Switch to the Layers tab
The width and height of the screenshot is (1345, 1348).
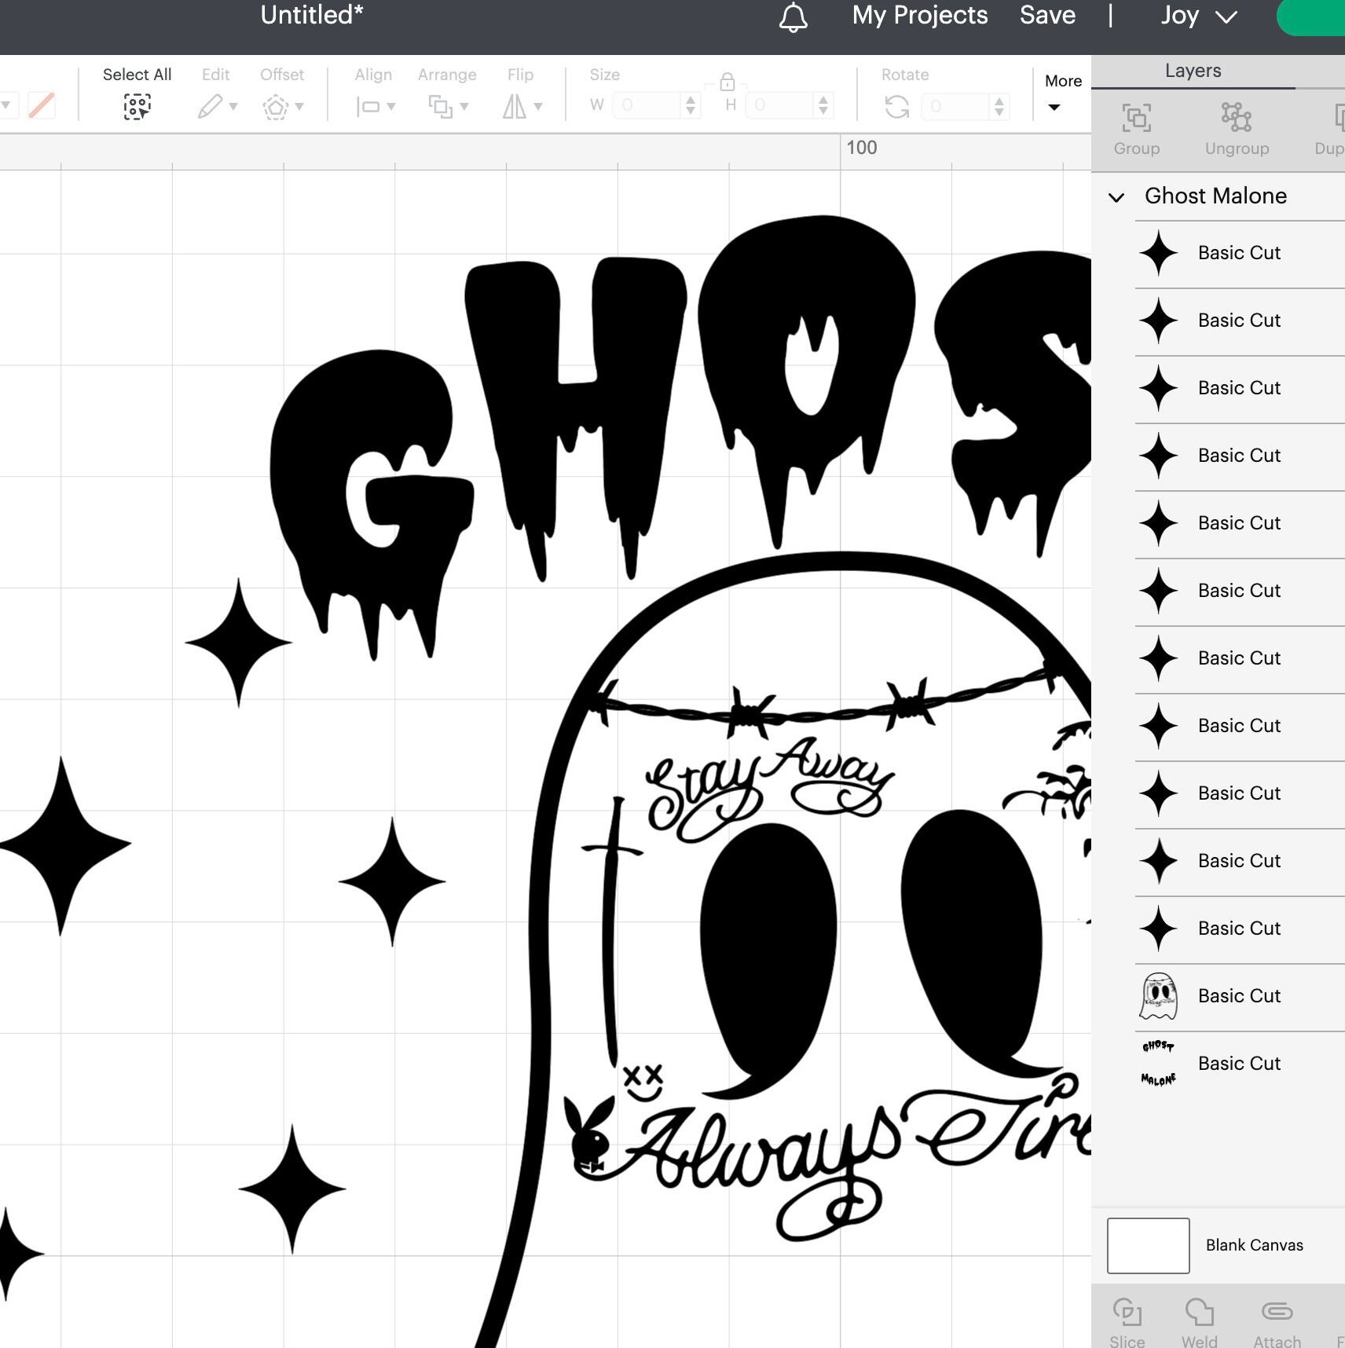coord(1193,71)
